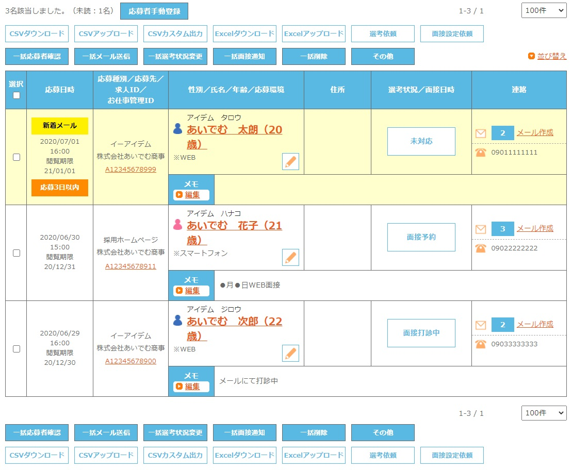Screen dimensions: 572x470
Task: Click the top 一括選考状況変更 button
Action: [175, 57]
